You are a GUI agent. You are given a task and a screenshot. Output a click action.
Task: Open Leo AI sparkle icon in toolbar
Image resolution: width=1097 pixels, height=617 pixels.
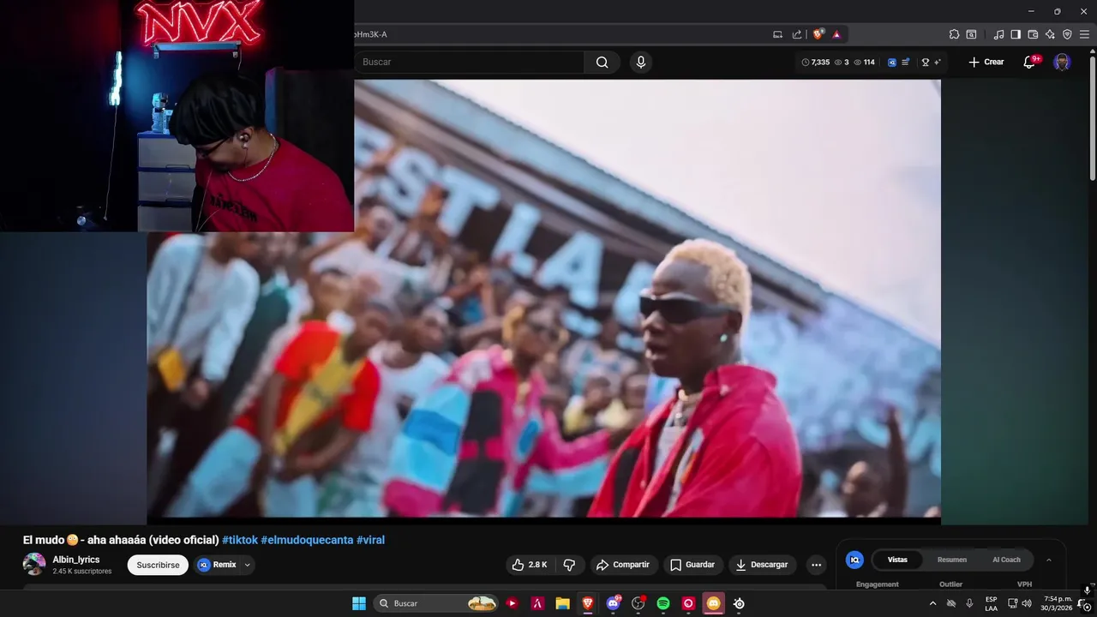[x=1050, y=34]
